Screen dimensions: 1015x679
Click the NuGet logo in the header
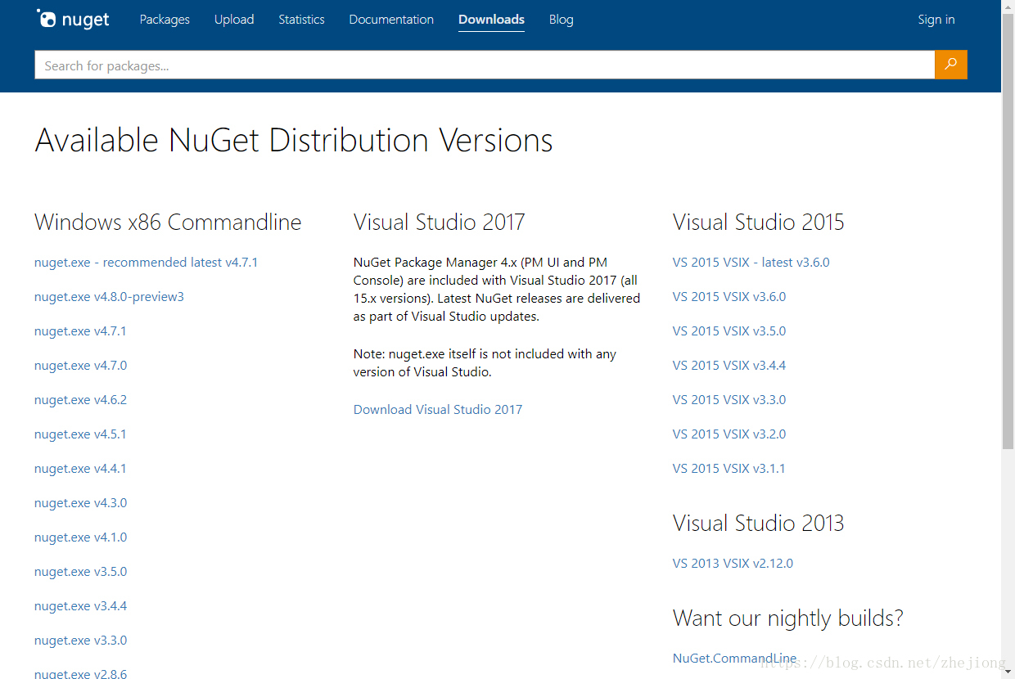tap(73, 19)
